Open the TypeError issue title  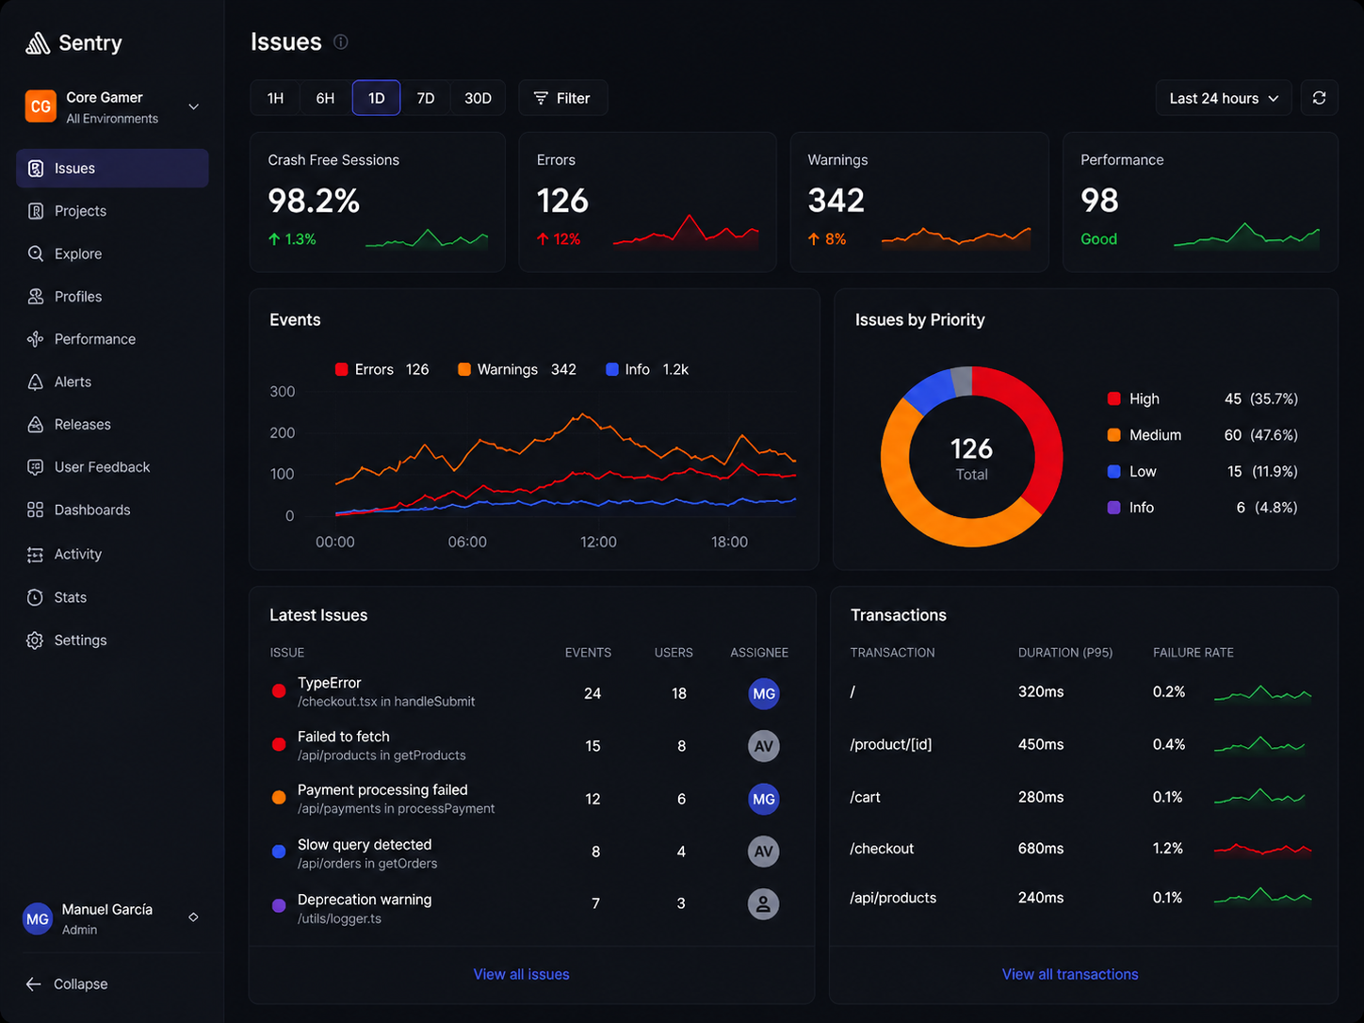pos(330,683)
